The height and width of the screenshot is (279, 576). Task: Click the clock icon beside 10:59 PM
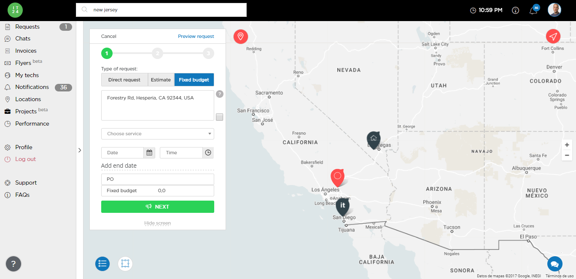[x=473, y=10]
